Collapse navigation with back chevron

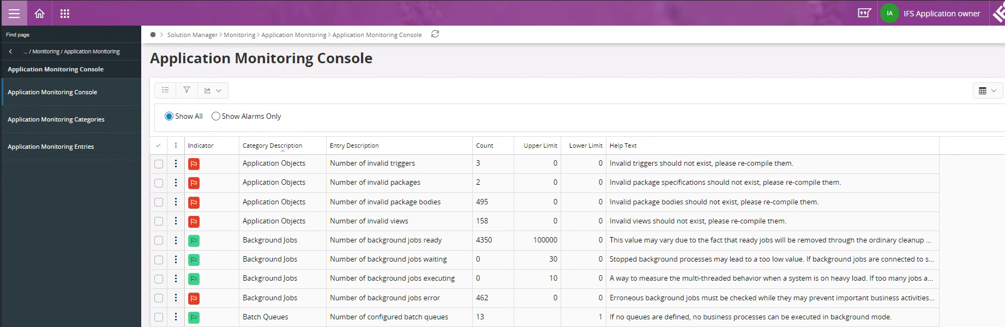(x=10, y=52)
